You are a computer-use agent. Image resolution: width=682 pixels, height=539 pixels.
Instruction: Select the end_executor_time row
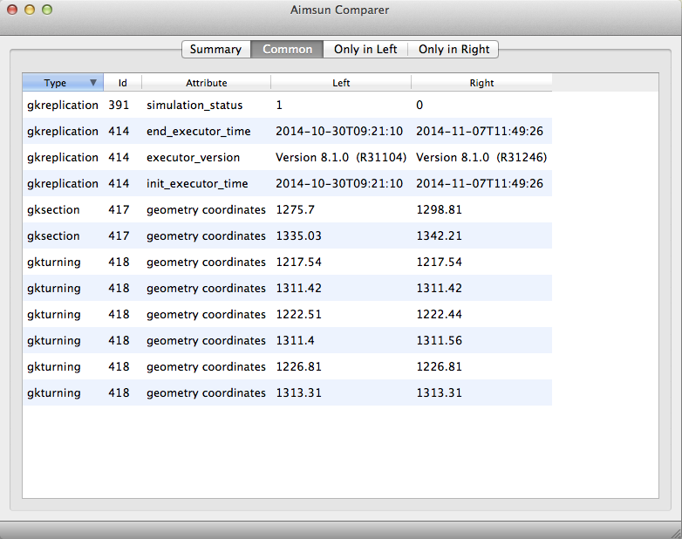pos(287,131)
